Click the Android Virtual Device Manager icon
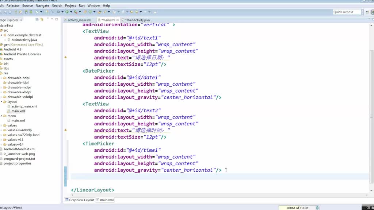Image resolution: width=374 pixels, height=210 pixels. (31, 12)
